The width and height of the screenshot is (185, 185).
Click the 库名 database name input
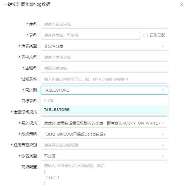tap(104, 24)
